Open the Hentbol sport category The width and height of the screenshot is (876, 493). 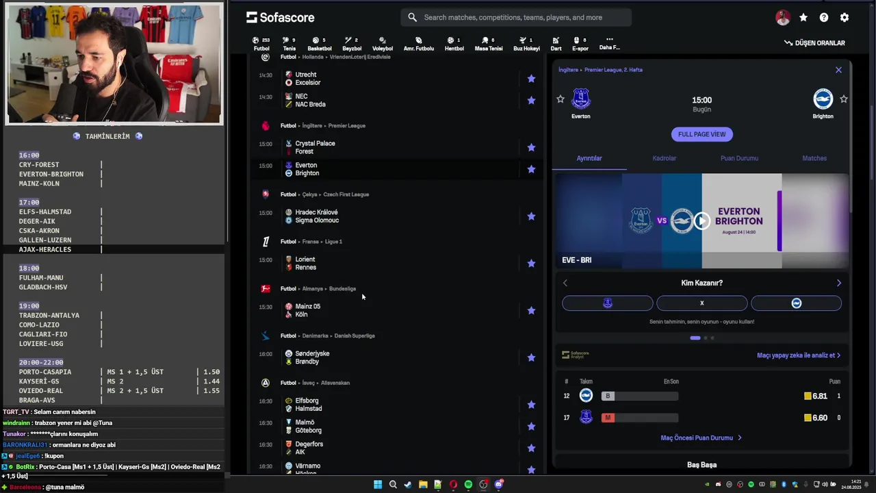point(454,44)
